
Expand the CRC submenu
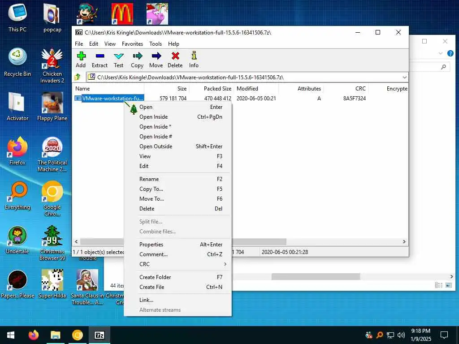point(178,264)
